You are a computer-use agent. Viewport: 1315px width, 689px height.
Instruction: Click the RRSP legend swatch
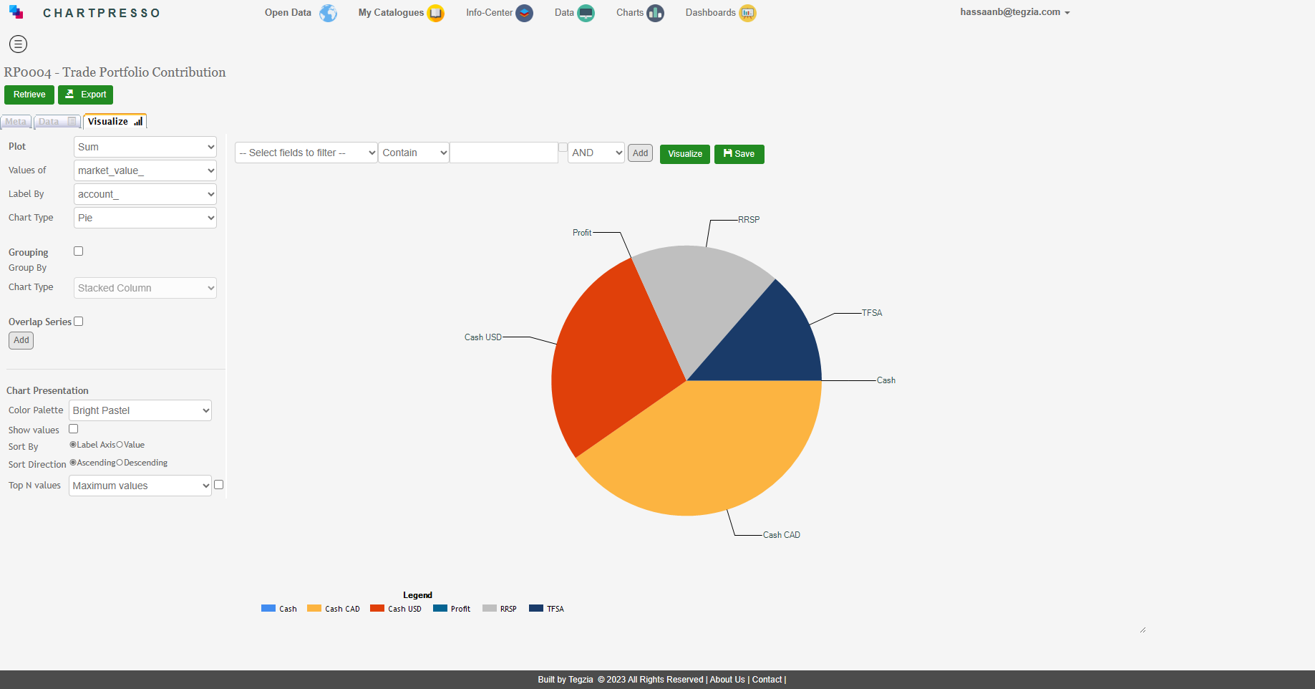[x=490, y=608]
